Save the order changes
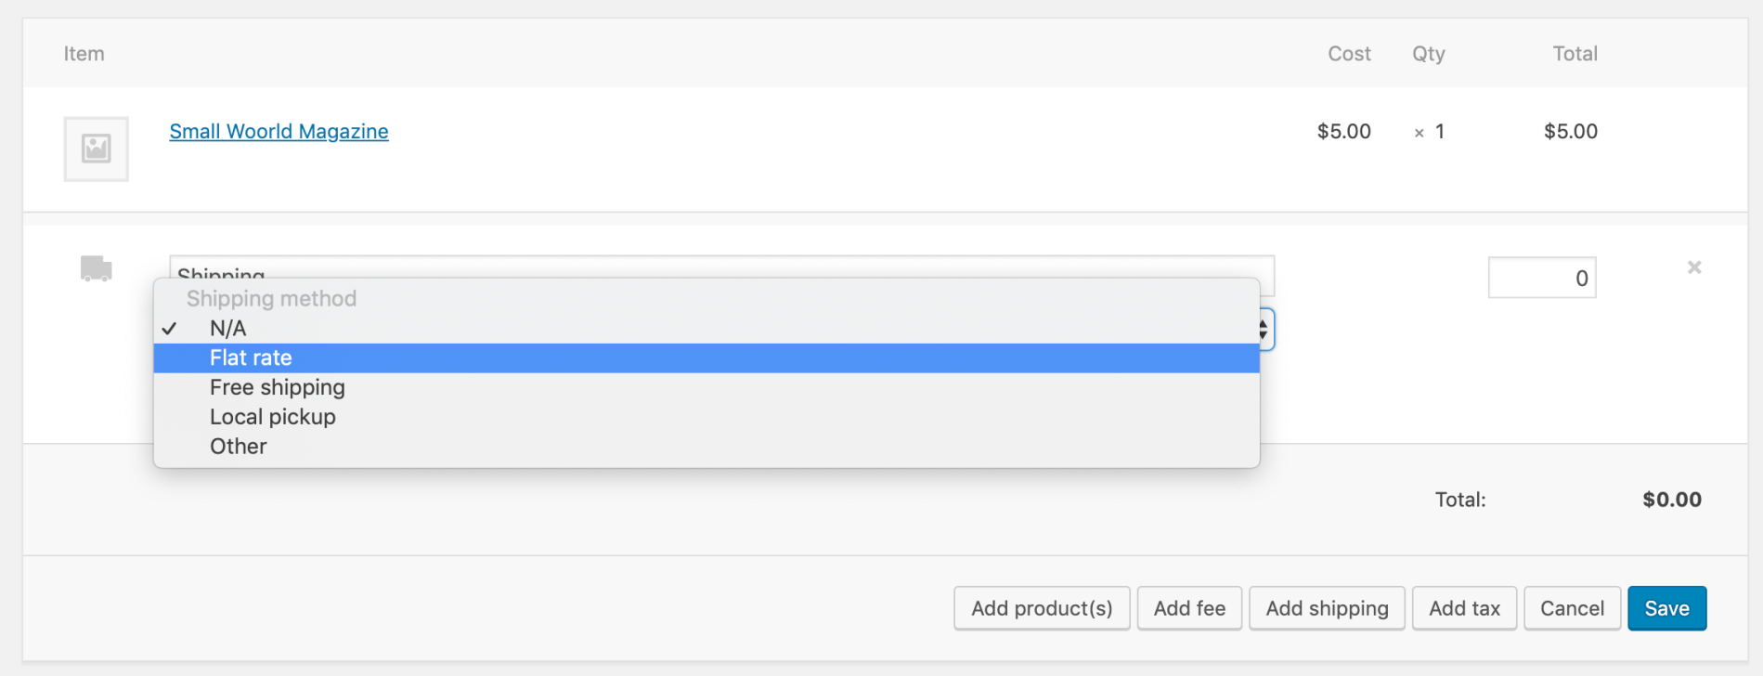Image resolution: width=1763 pixels, height=676 pixels. click(1666, 608)
